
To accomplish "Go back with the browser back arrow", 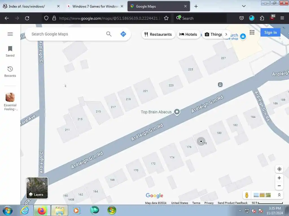I will [x=7, y=18].
